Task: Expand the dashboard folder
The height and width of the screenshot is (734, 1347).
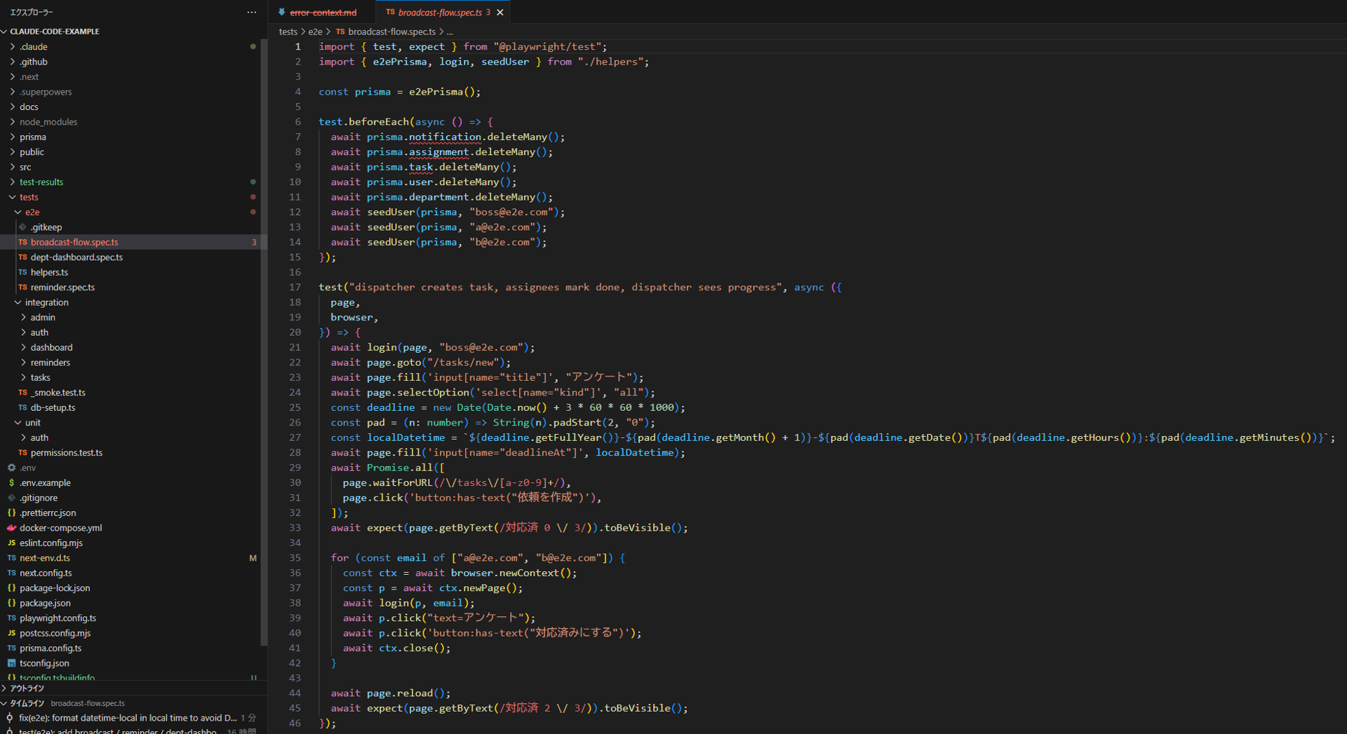Action: pyautogui.click(x=24, y=348)
